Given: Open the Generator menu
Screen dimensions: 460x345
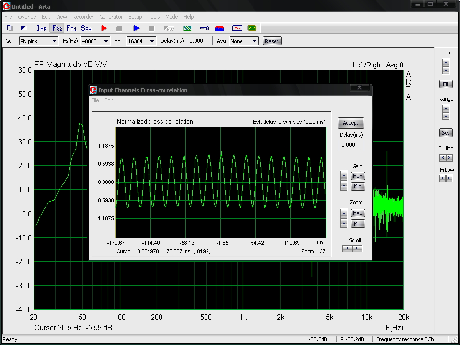Looking at the screenshot, I should (111, 17).
